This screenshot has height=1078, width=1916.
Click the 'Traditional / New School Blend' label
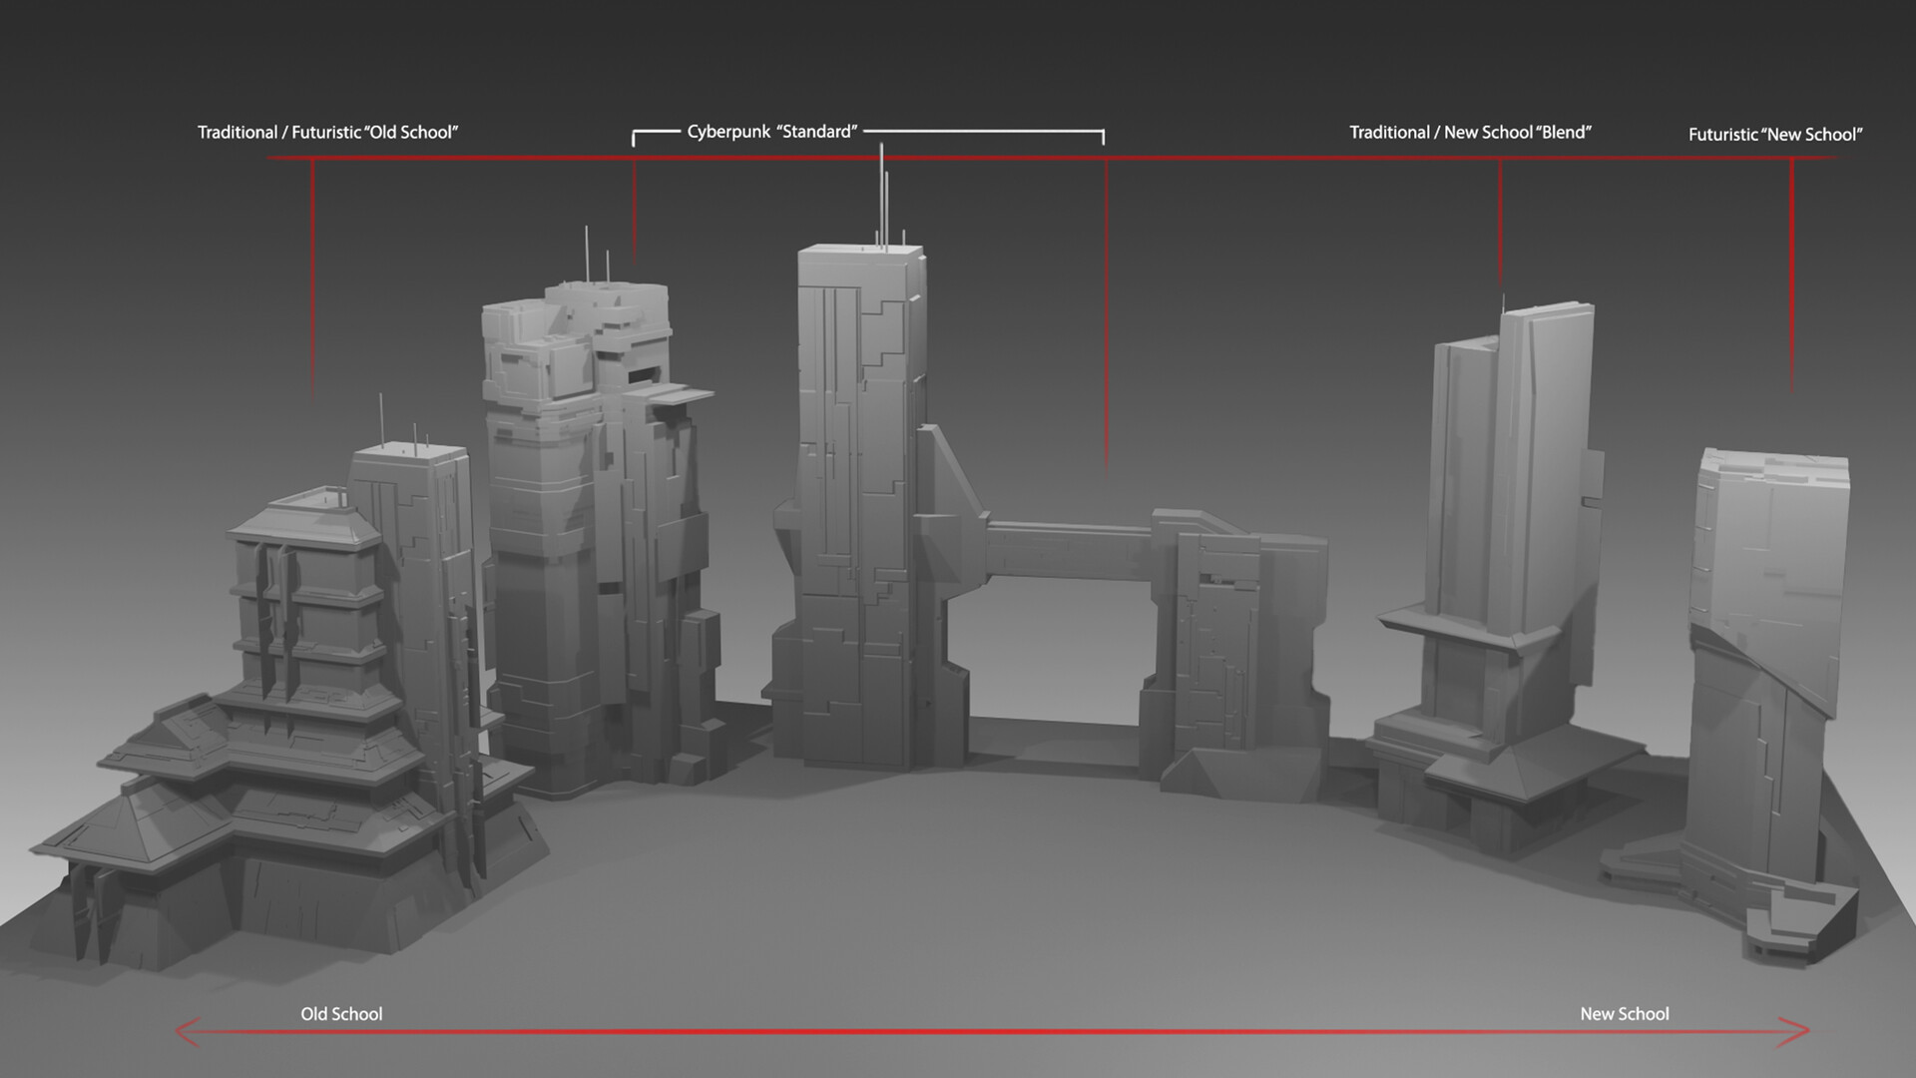tap(1470, 130)
